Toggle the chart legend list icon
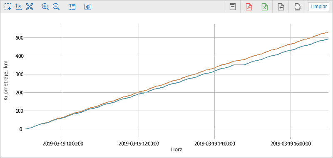Viewport: 333px width, 158px height. [x=72, y=7]
